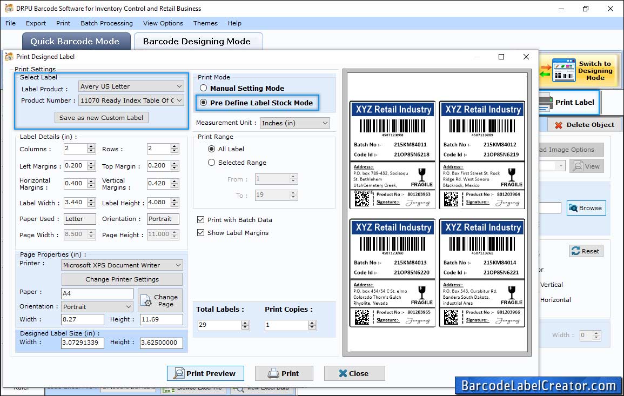Click the Paper Used Letter field
Screen dimensions: 624x396
(79, 219)
